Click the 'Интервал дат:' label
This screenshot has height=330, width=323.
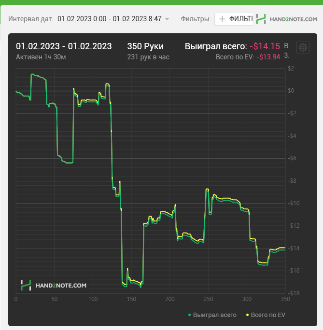[x=31, y=19]
